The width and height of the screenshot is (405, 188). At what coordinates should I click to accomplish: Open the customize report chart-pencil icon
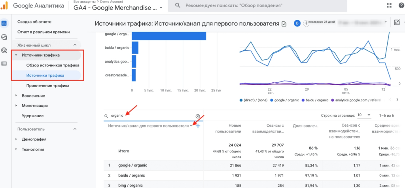[397, 22]
